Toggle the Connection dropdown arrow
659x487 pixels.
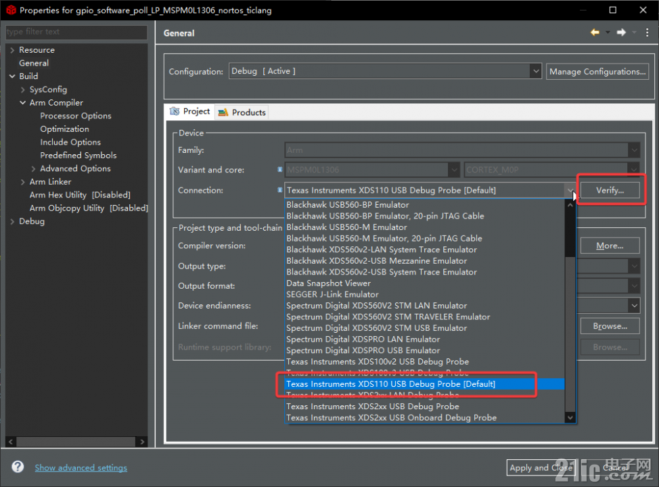tap(570, 190)
